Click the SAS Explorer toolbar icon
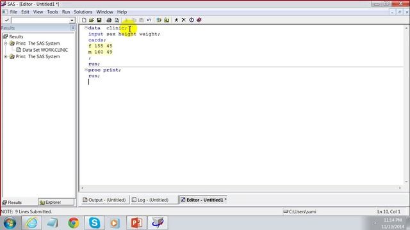 point(167,20)
